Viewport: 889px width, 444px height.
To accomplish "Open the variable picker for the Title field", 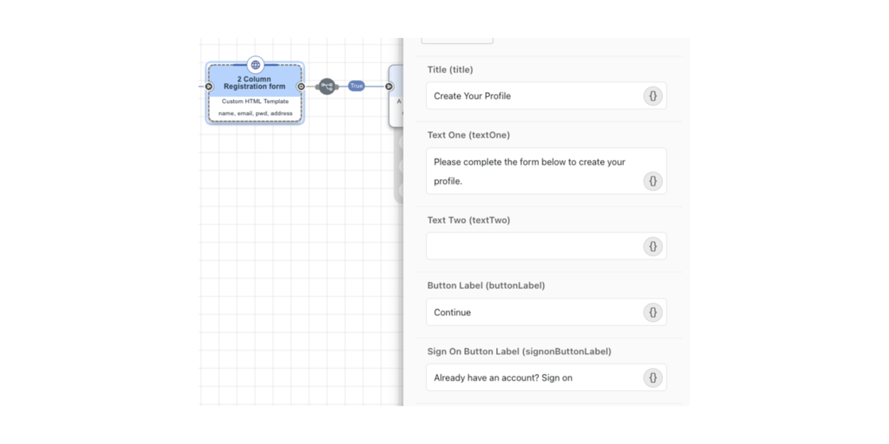I will [652, 96].
